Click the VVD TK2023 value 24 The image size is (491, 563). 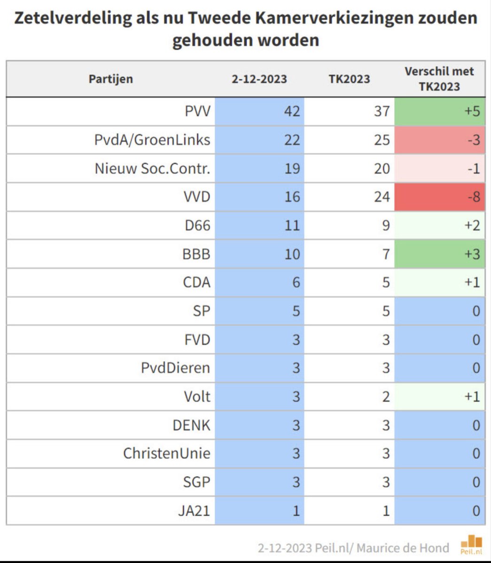tap(382, 197)
